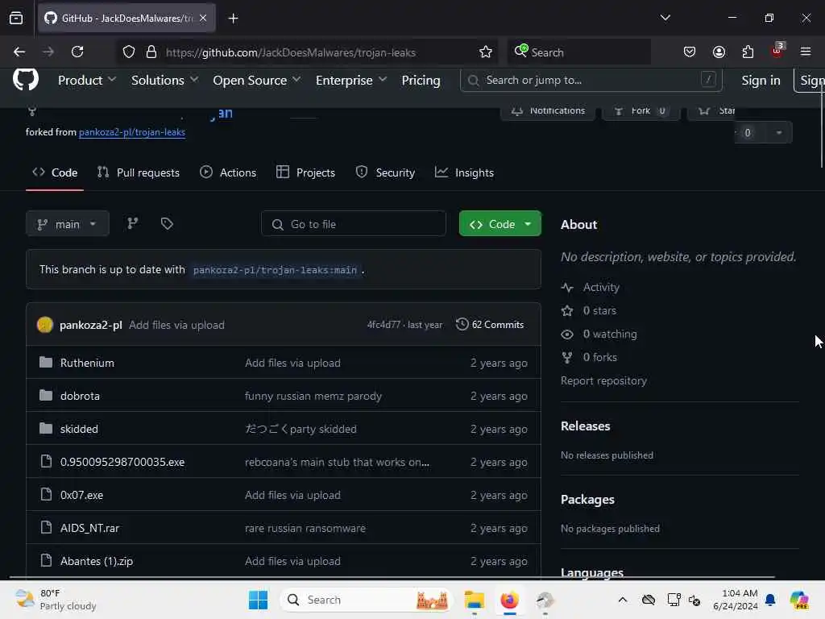Open the Ruthenium folder
Viewport: 825px width, 619px height.
(87, 363)
